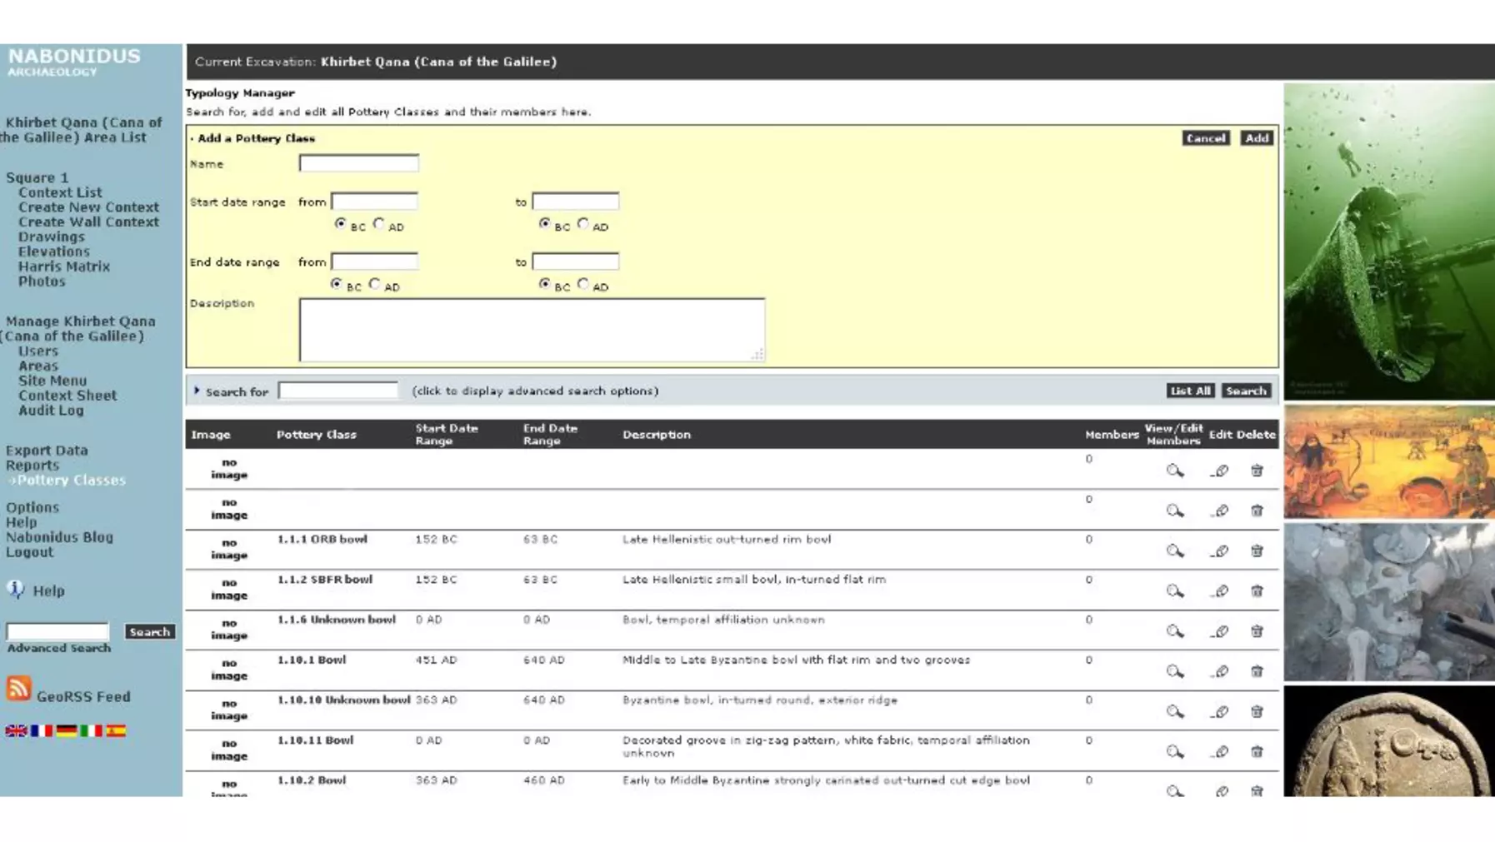Viewport: 1495px width, 842px height.
Task: View members of 1.10.11 Bowl
Action: (1175, 752)
